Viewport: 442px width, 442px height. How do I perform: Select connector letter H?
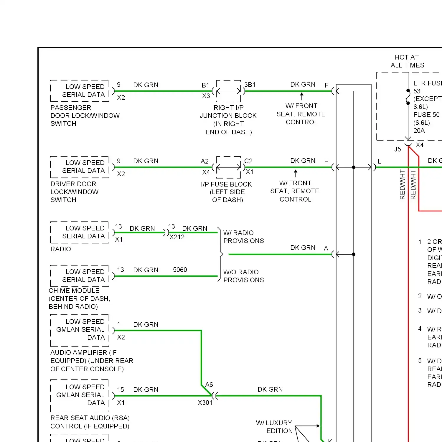(x=326, y=161)
